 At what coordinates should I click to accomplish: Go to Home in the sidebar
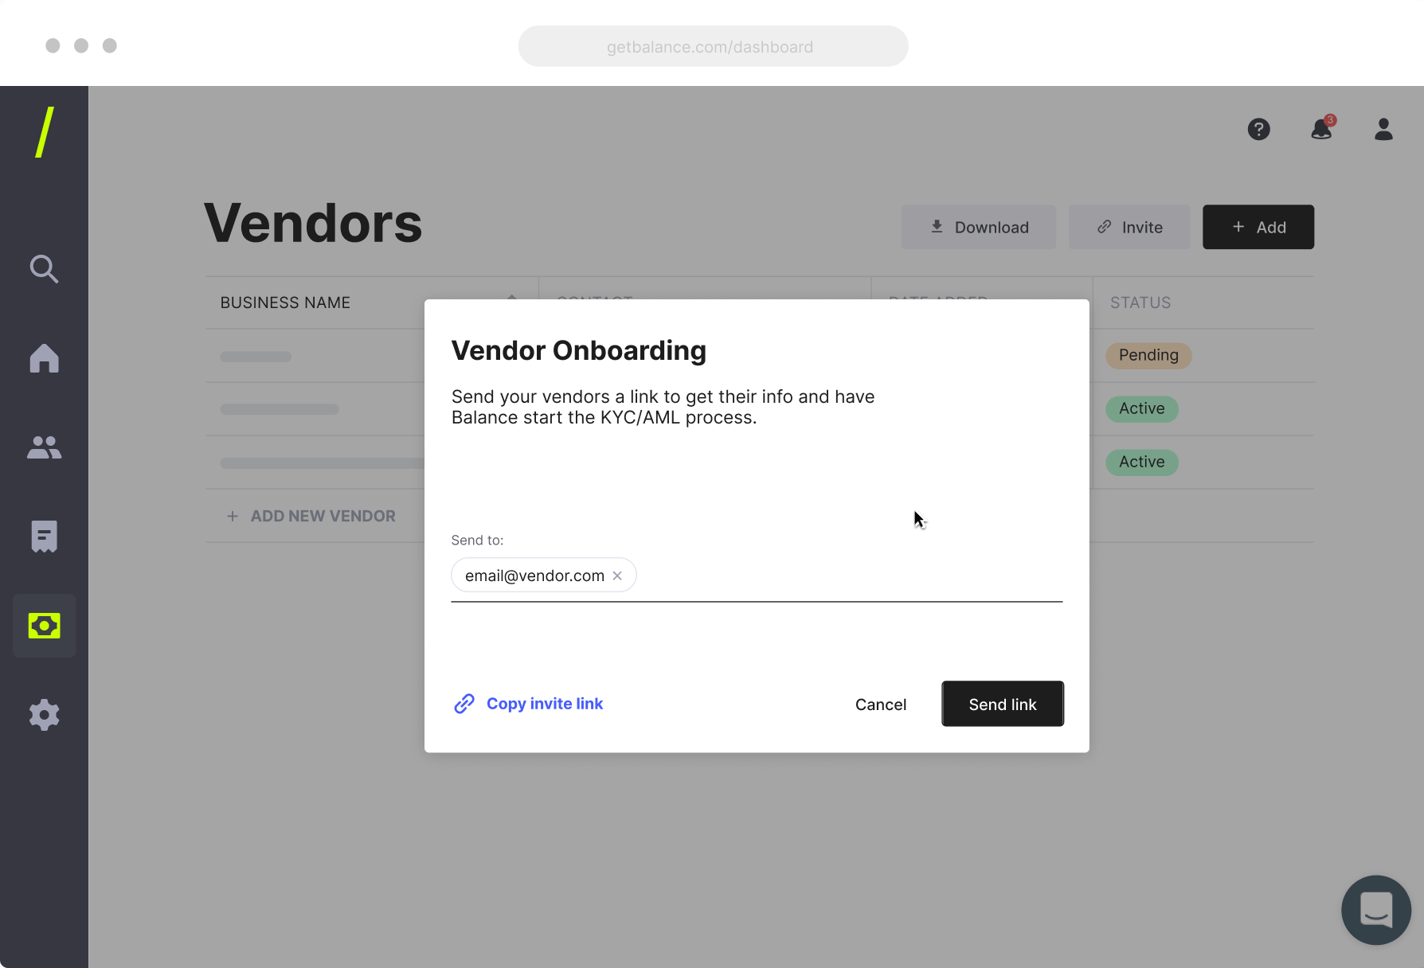(x=44, y=358)
